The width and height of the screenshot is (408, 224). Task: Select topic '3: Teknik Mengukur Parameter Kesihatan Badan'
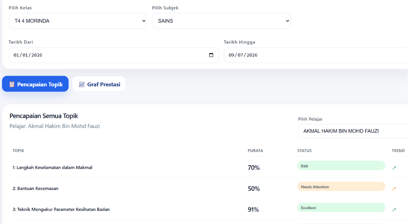pyautogui.click(x=61, y=209)
